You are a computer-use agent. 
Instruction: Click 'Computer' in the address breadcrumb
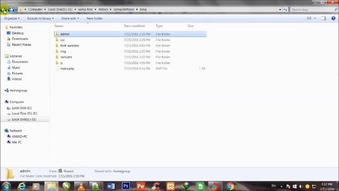35,10
